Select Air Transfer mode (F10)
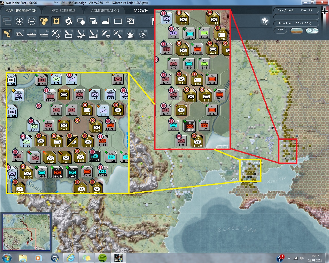This screenshot has width=329, height=263. (118, 34)
